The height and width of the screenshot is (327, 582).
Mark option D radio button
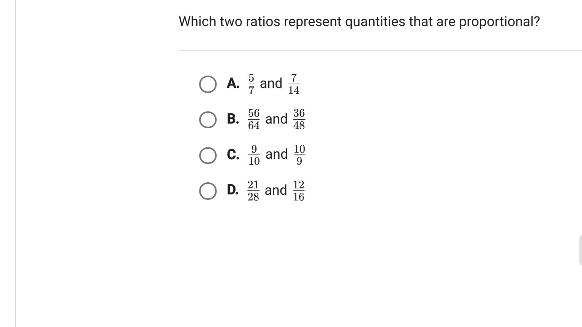208,191
